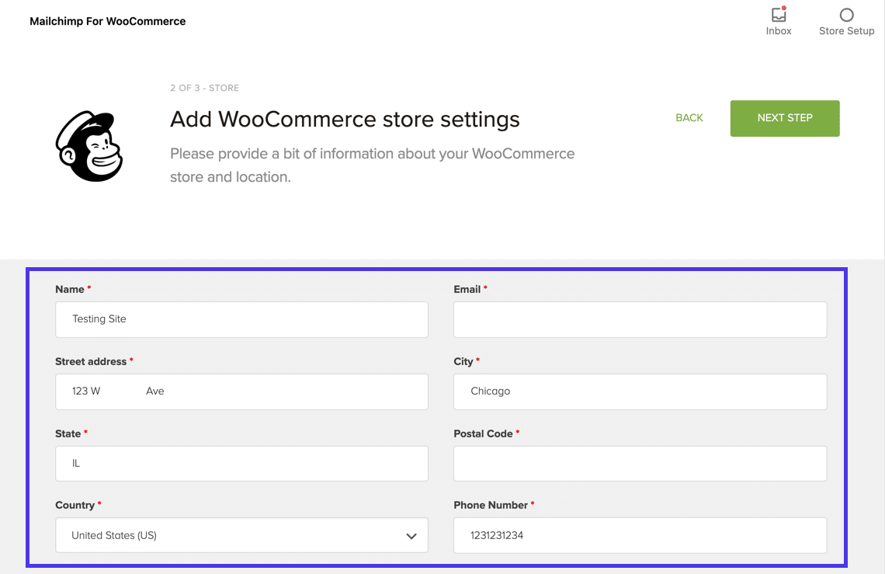Select the Street address input box
885x574 pixels.
[241, 391]
